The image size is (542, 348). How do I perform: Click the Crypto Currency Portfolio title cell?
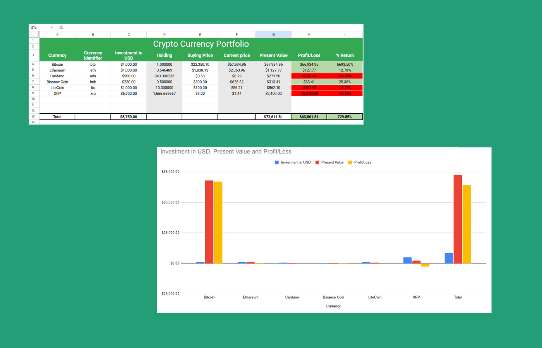(201, 44)
